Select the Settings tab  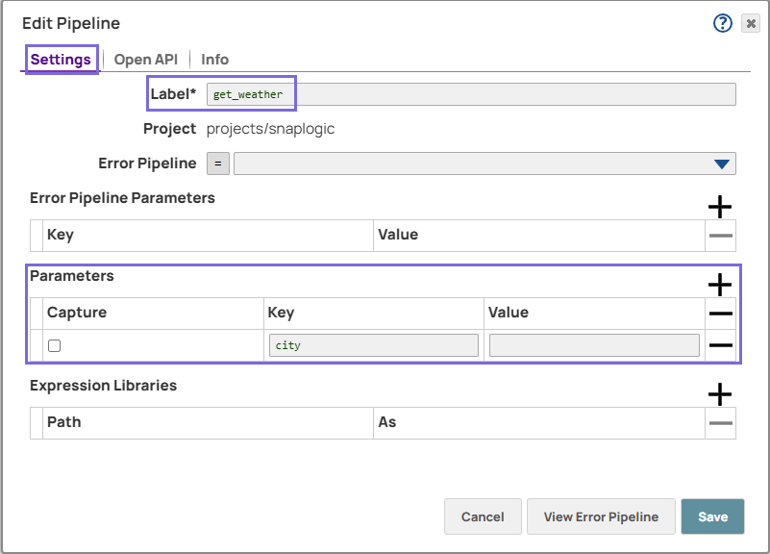[61, 59]
